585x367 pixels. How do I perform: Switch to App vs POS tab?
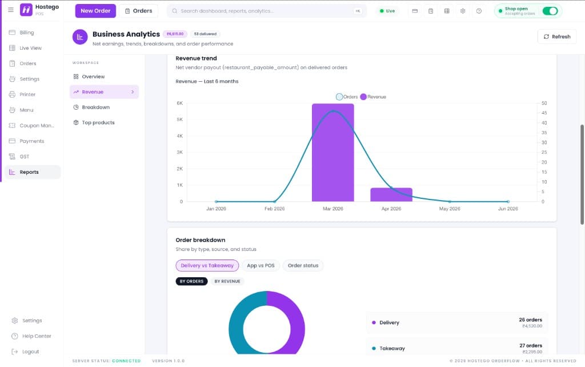(x=261, y=265)
